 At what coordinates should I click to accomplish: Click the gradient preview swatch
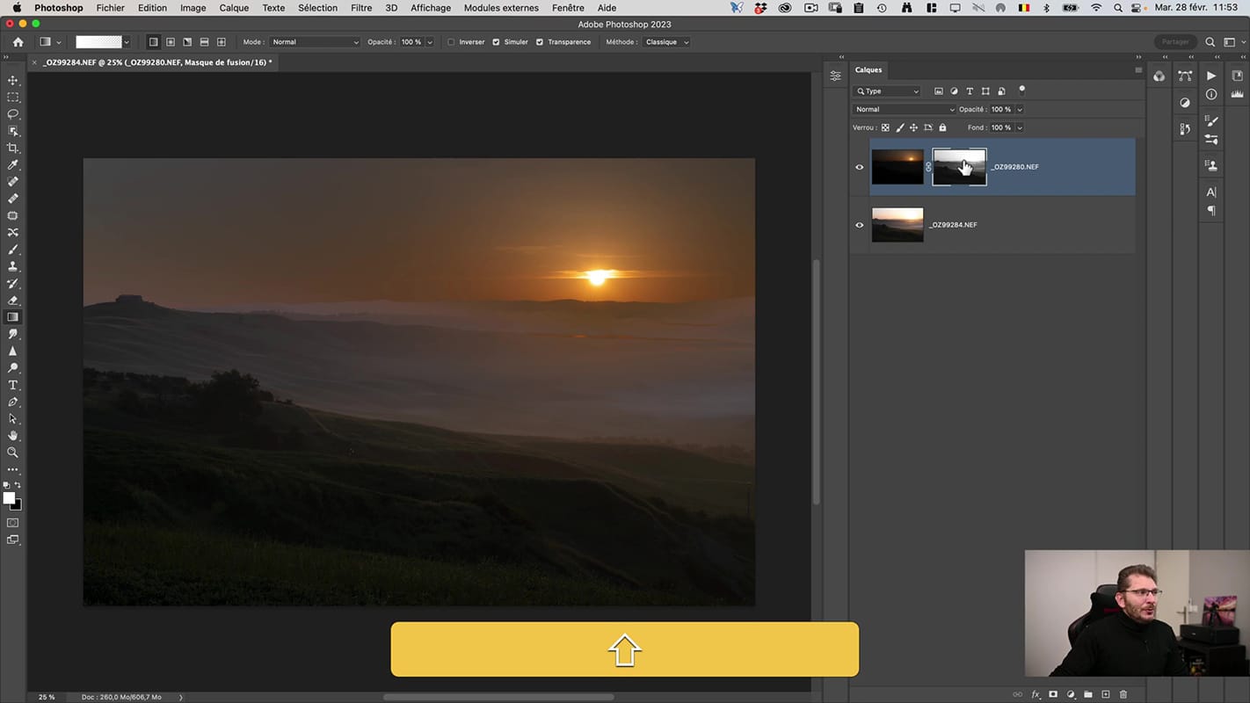98,42
